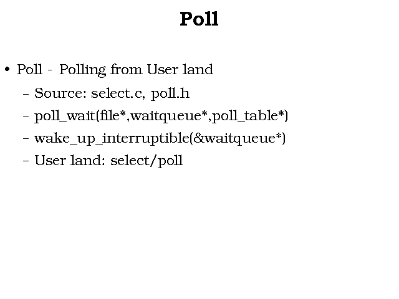Click the word "Source:"
The width and height of the screenshot is (399, 299).
[60, 93]
